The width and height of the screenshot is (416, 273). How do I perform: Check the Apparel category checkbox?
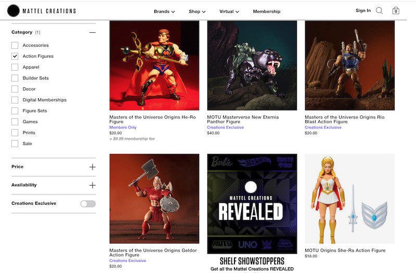15,67
